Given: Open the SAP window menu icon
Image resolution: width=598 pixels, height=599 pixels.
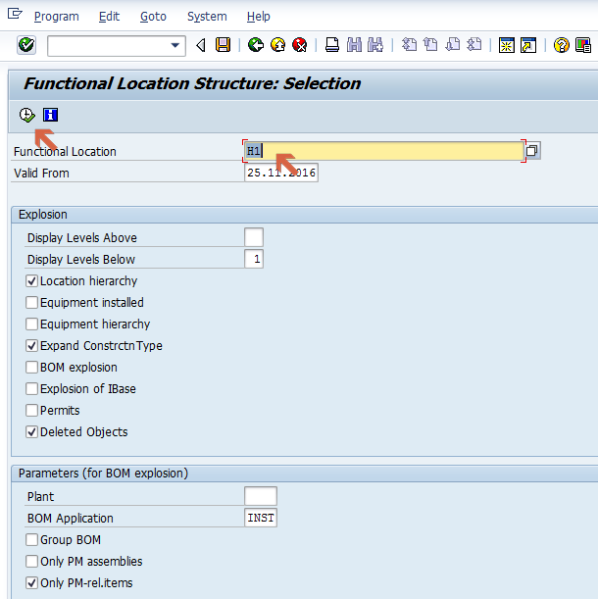Looking at the screenshot, I should 15,14.
